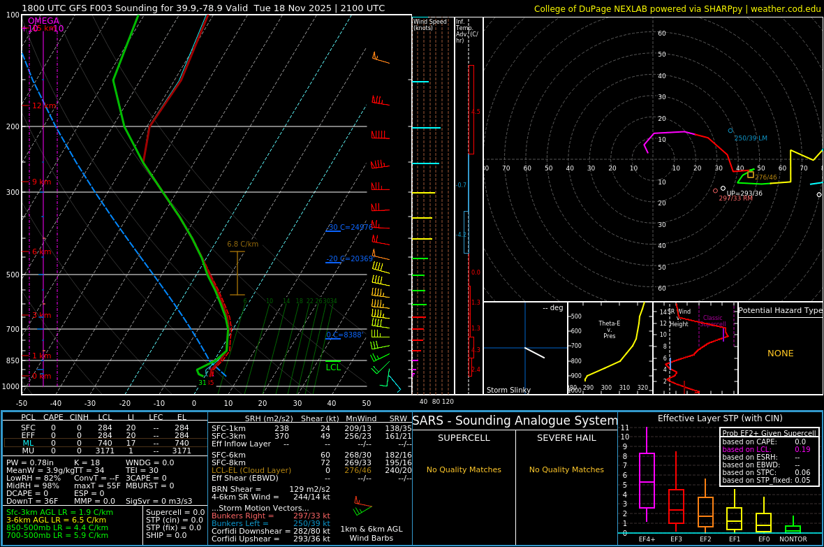Click the 'Effective Layer STP (with CIN)' title
The height and width of the screenshot is (547, 824).
click(720, 418)
